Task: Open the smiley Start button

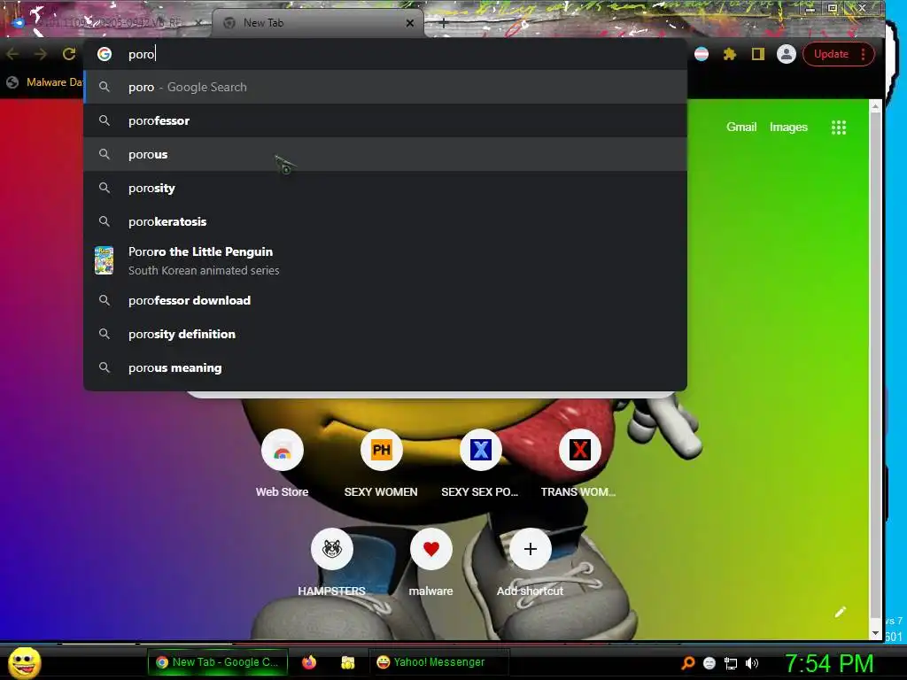Action: 24,662
